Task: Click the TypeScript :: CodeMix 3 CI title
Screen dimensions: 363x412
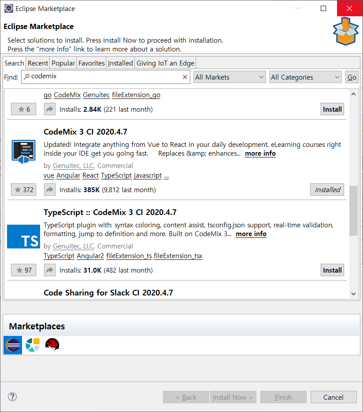Action: coord(110,212)
